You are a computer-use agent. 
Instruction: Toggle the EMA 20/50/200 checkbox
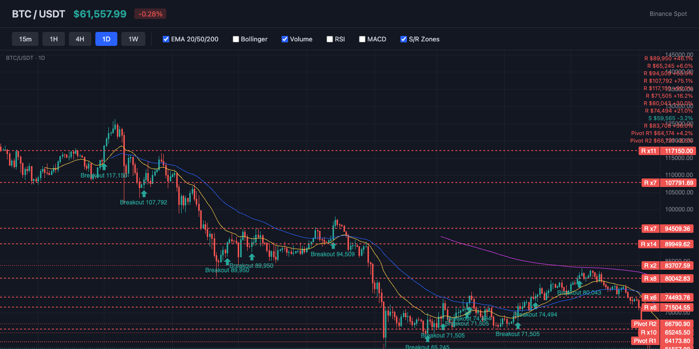[x=166, y=39]
